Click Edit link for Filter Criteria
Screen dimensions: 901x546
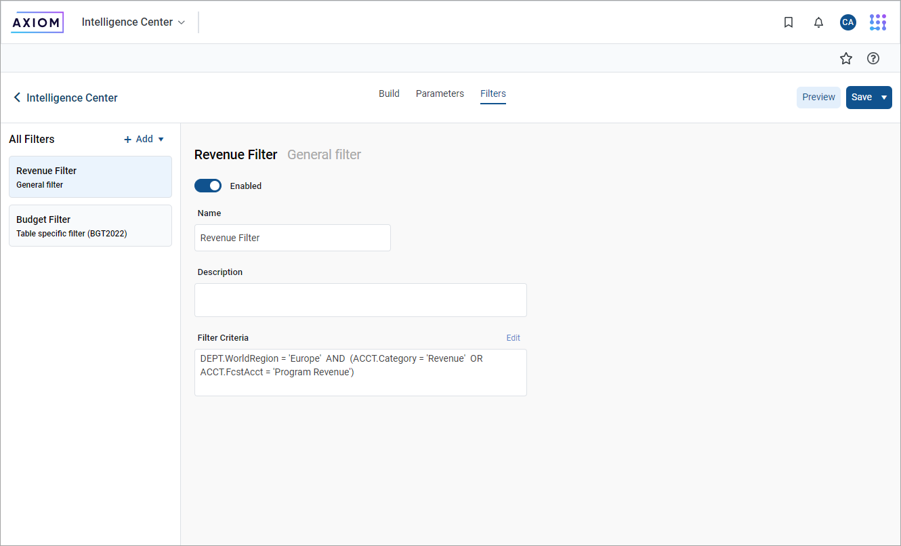coord(513,337)
